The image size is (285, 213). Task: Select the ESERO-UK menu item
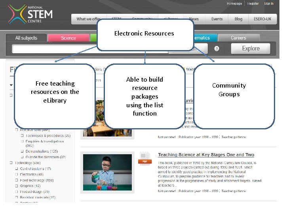(x=262, y=19)
